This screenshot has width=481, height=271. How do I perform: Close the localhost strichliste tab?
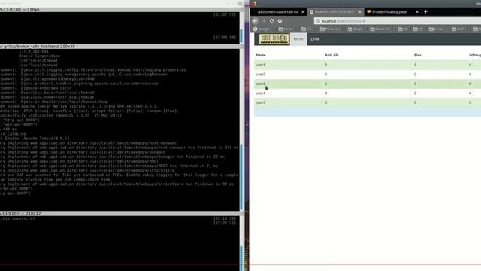pyautogui.click(x=360, y=12)
